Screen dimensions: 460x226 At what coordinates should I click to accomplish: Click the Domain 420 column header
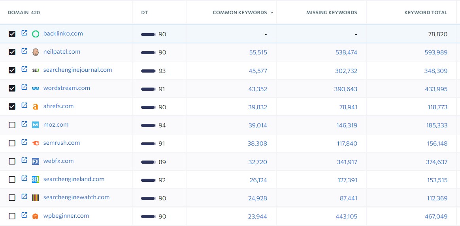(x=24, y=13)
